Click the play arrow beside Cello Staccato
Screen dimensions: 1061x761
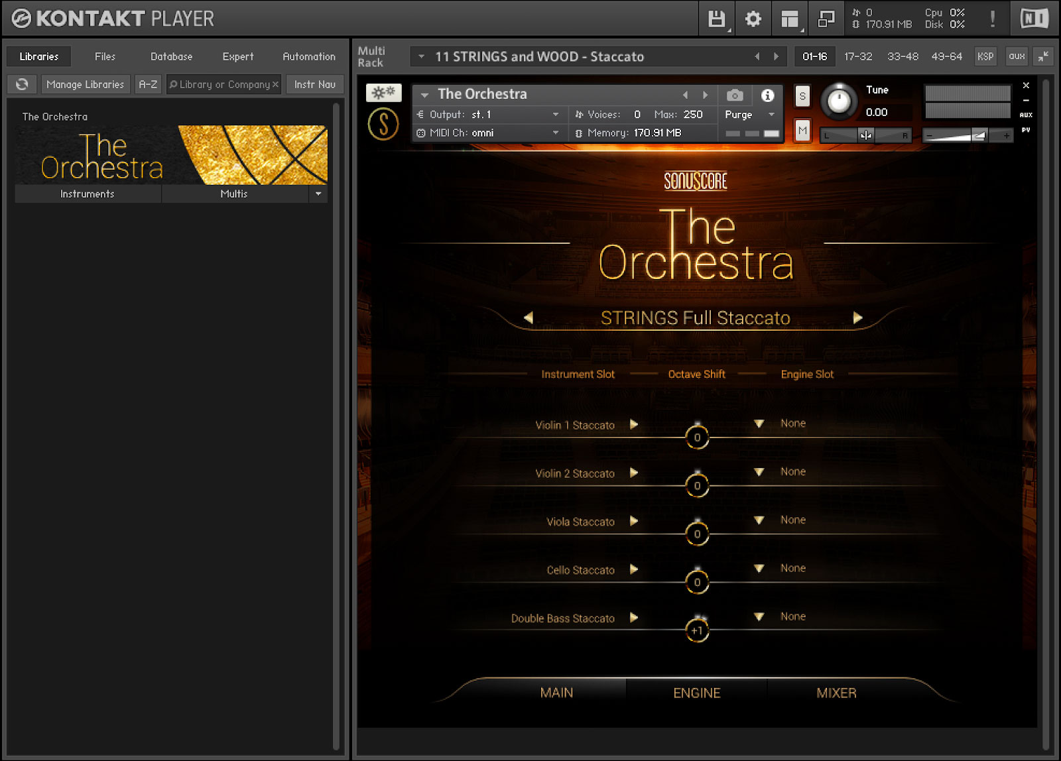click(x=634, y=569)
